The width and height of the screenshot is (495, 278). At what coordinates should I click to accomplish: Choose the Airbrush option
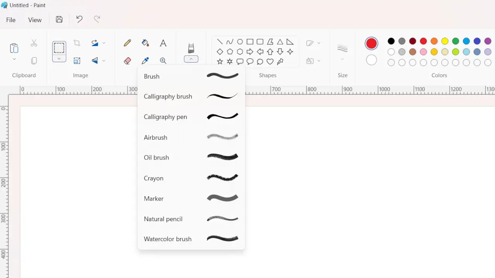tap(191, 137)
